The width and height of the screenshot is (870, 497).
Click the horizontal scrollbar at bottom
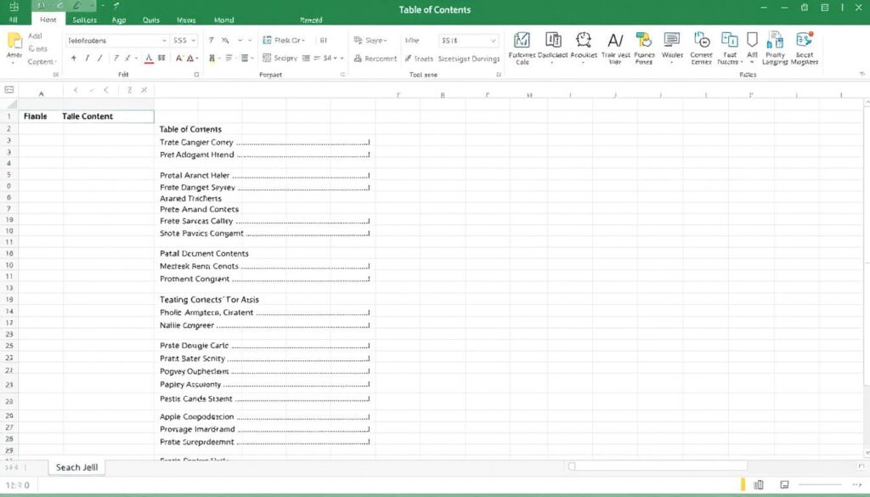pos(657,466)
